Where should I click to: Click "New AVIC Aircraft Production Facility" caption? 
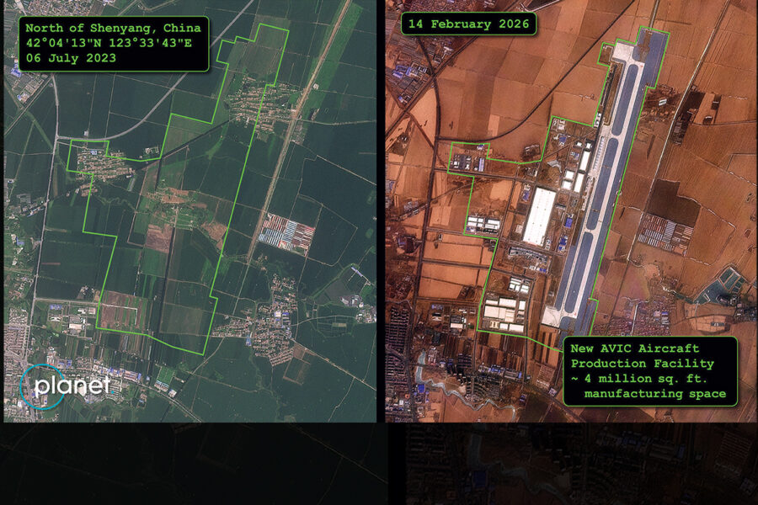pos(642,356)
